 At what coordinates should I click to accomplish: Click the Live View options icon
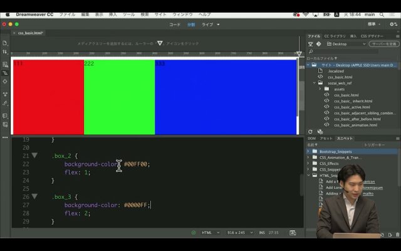pyautogui.click(x=5, y=62)
